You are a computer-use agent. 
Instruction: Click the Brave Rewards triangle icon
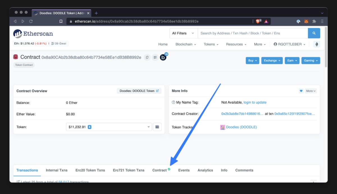tap(266, 21)
